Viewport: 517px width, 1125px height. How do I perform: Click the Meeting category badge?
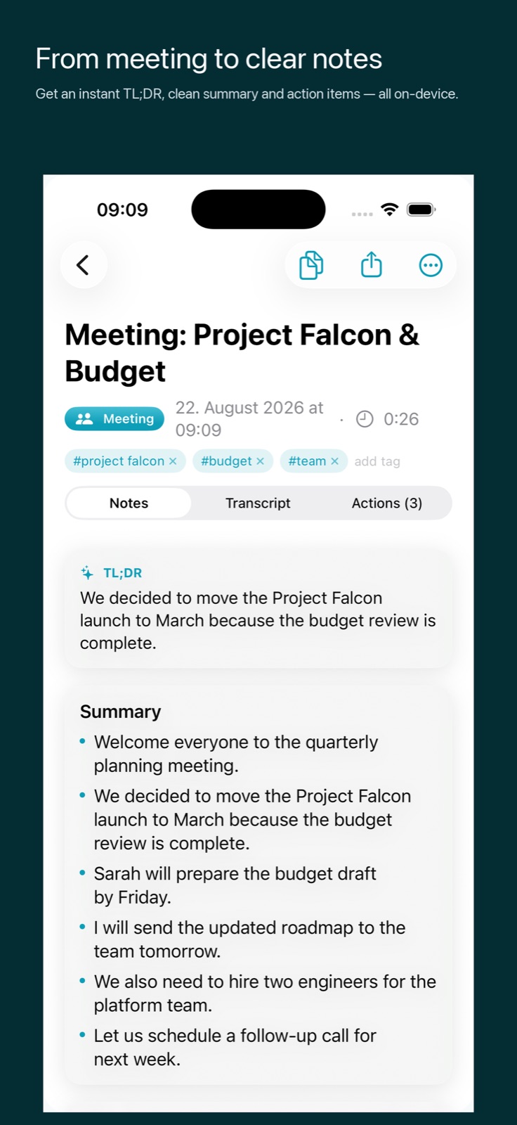point(114,419)
